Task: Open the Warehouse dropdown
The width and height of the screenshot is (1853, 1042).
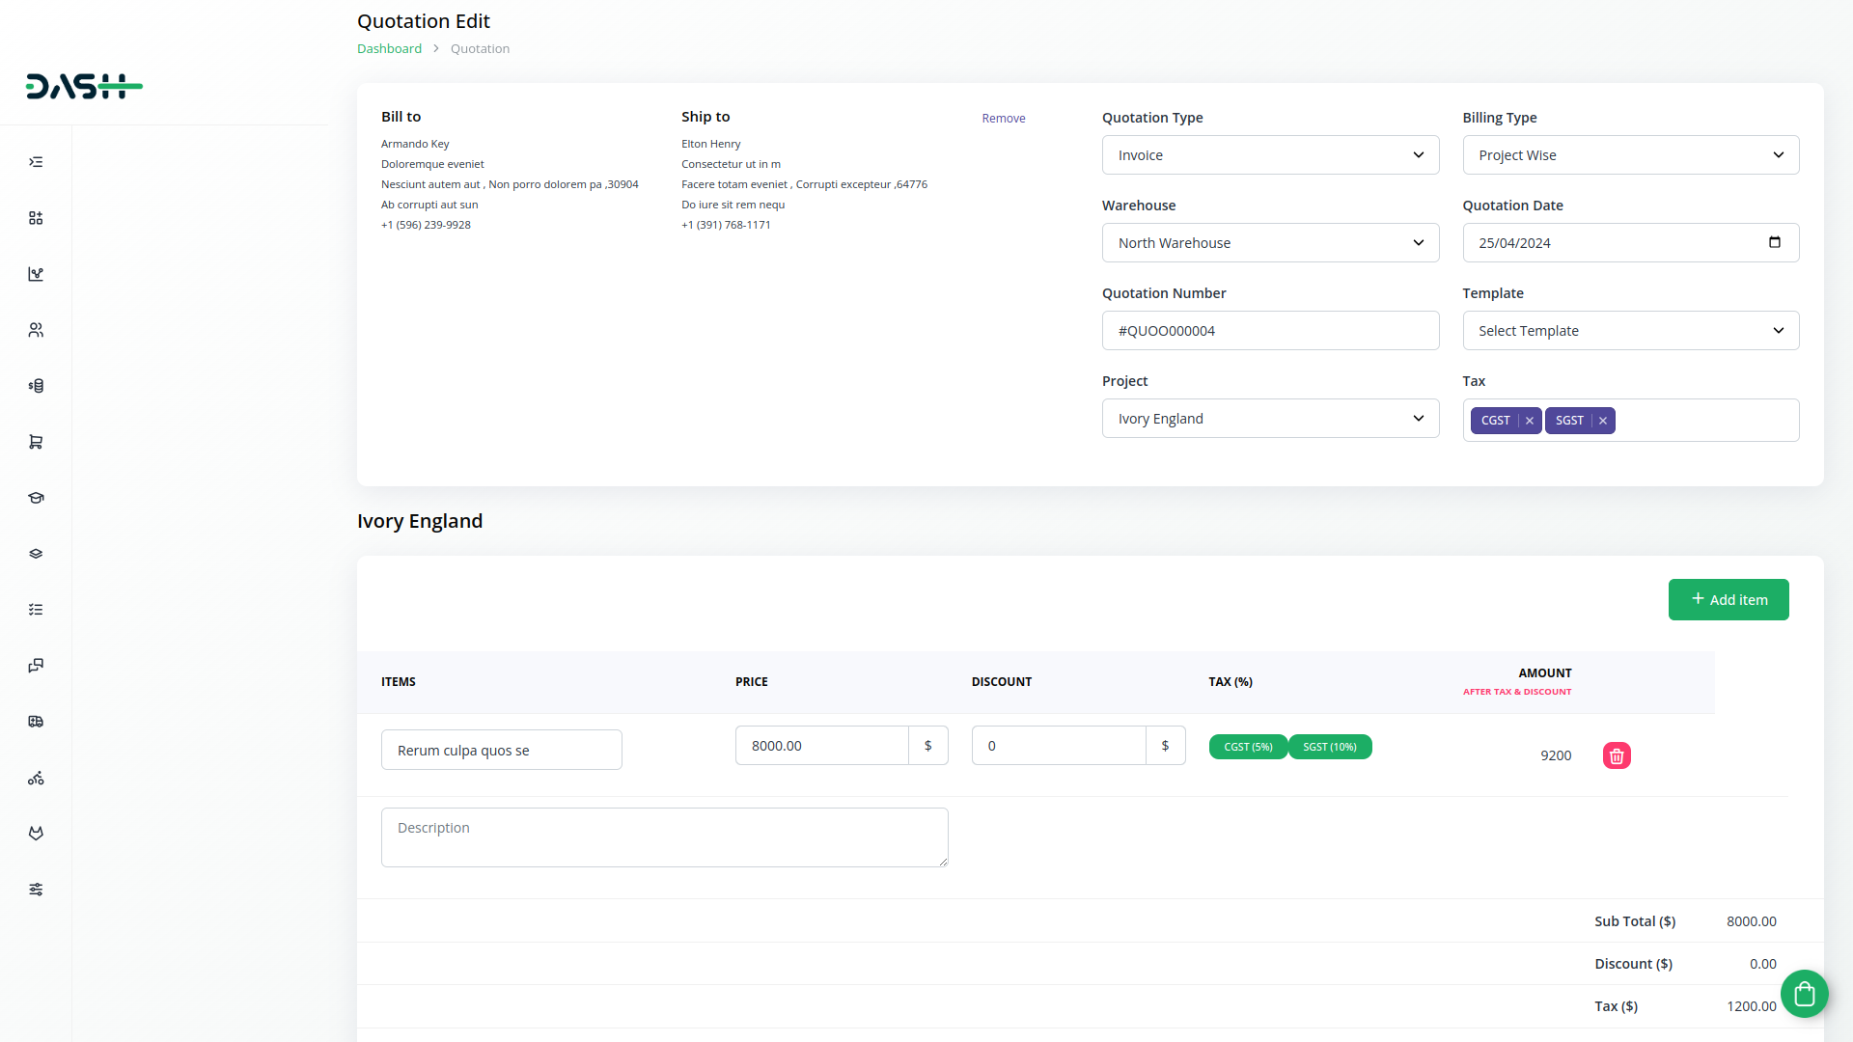Action: [x=1270, y=243]
